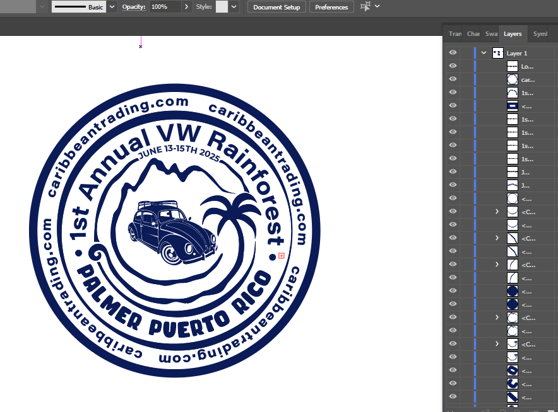Select the Layer 1 thumbnail
The width and height of the screenshot is (558, 412).
[498, 53]
